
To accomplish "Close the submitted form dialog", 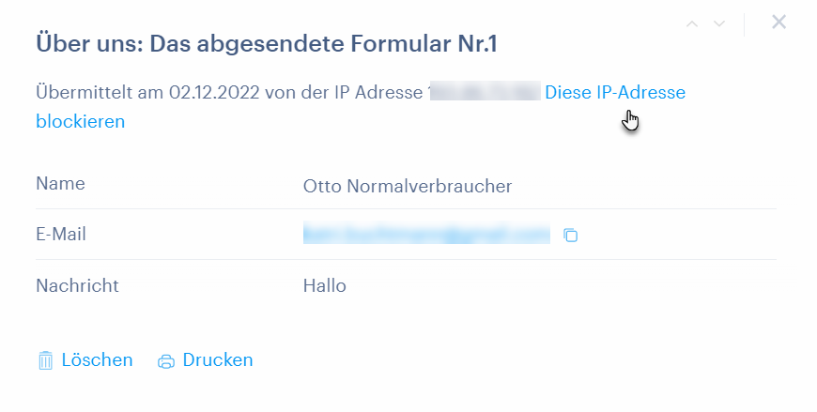I will pyautogui.click(x=778, y=22).
